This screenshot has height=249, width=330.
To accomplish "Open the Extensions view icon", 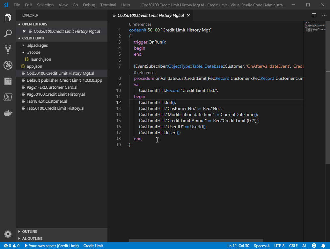I will tap(8, 81).
